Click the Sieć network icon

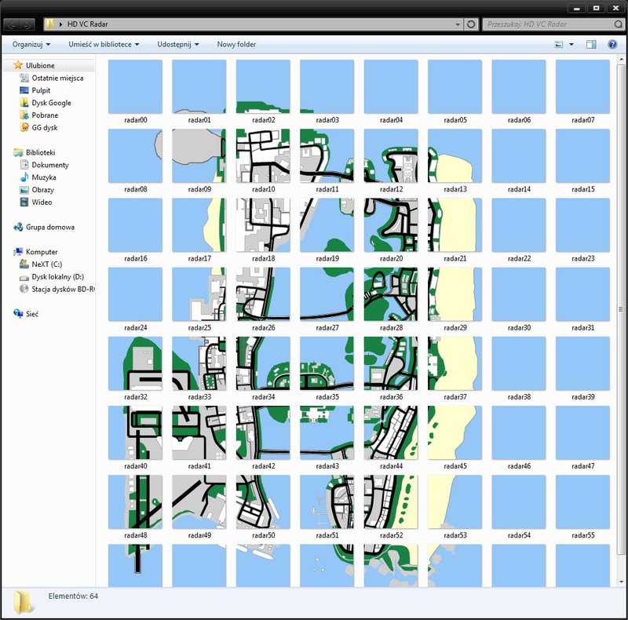pyautogui.click(x=18, y=314)
